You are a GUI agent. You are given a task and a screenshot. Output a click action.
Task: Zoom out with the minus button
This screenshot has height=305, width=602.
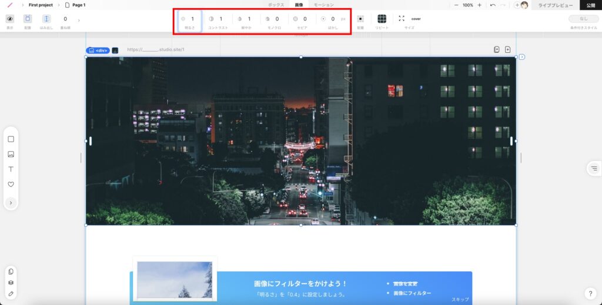point(456,5)
